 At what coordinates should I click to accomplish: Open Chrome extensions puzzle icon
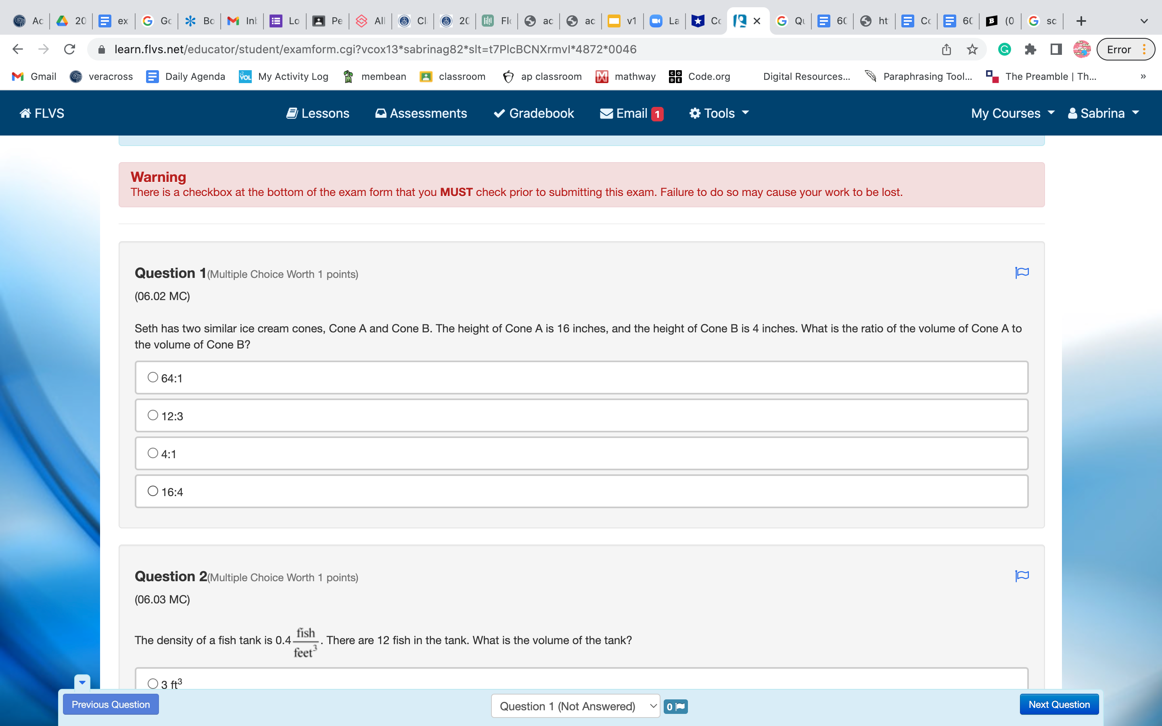[1030, 50]
